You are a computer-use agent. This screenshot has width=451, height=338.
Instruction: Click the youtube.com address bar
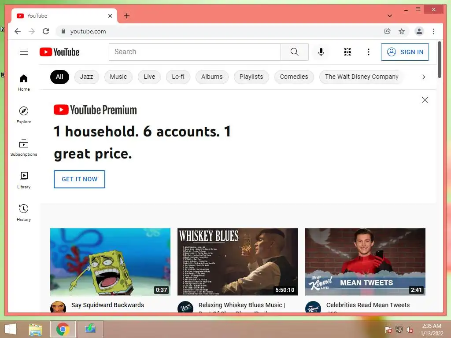point(218,31)
